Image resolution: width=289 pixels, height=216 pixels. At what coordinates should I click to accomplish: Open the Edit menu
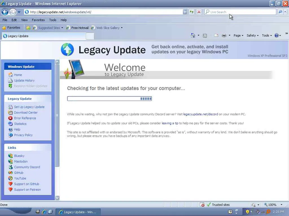14,20
